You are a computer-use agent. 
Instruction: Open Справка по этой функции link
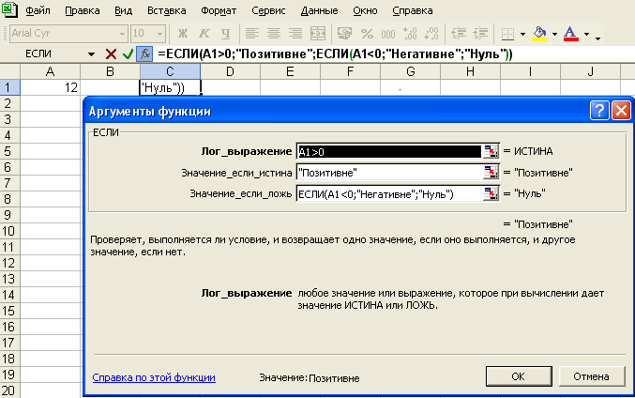pyautogui.click(x=154, y=377)
